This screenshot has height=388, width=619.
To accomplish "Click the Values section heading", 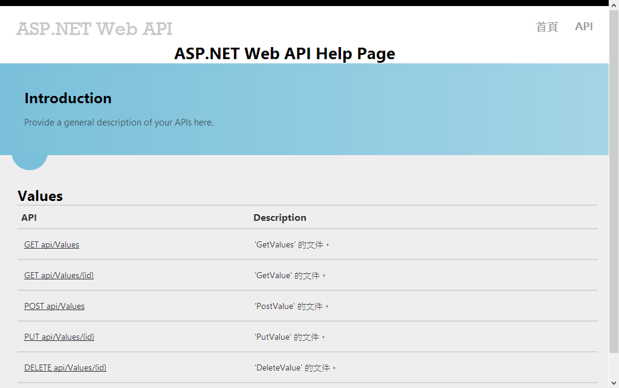I will [x=41, y=196].
